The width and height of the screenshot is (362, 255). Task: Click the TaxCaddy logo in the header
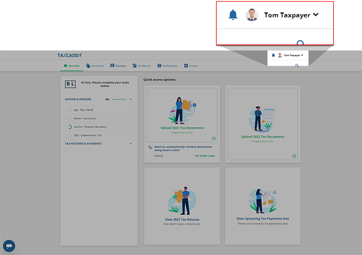(x=70, y=55)
